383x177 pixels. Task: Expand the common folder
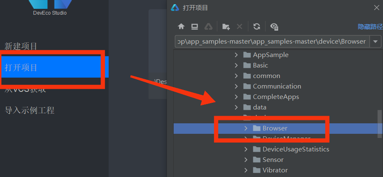click(x=236, y=76)
